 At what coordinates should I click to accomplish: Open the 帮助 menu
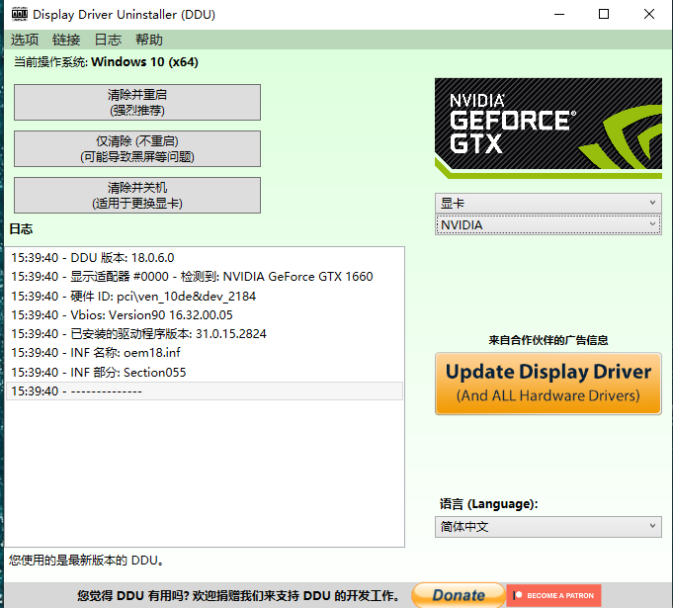coord(149,40)
